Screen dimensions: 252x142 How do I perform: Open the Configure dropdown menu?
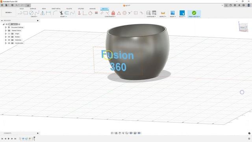click(151, 17)
